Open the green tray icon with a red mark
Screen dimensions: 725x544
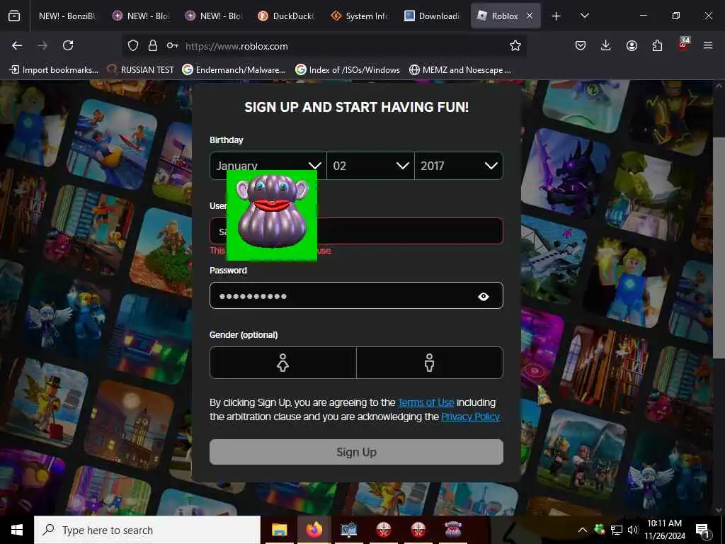(600, 530)
